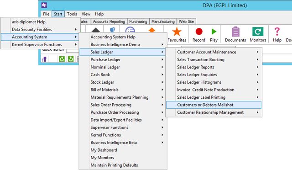Open Invoice Credit Note Production submenu
The width and height of the screenshot is (292, 170).
tap(214, 90)
